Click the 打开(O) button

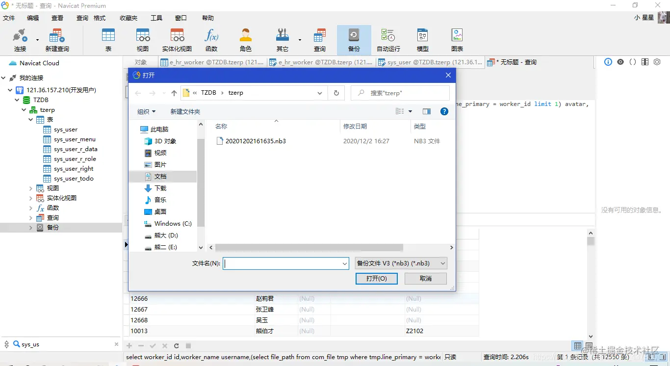[x=377, y=278]
